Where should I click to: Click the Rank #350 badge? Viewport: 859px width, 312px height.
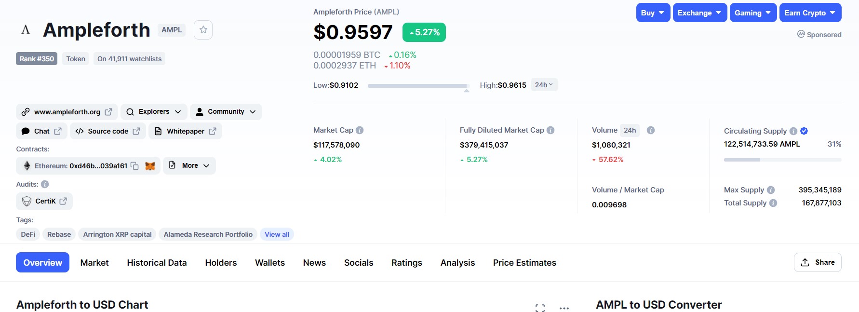coord(37,59)
